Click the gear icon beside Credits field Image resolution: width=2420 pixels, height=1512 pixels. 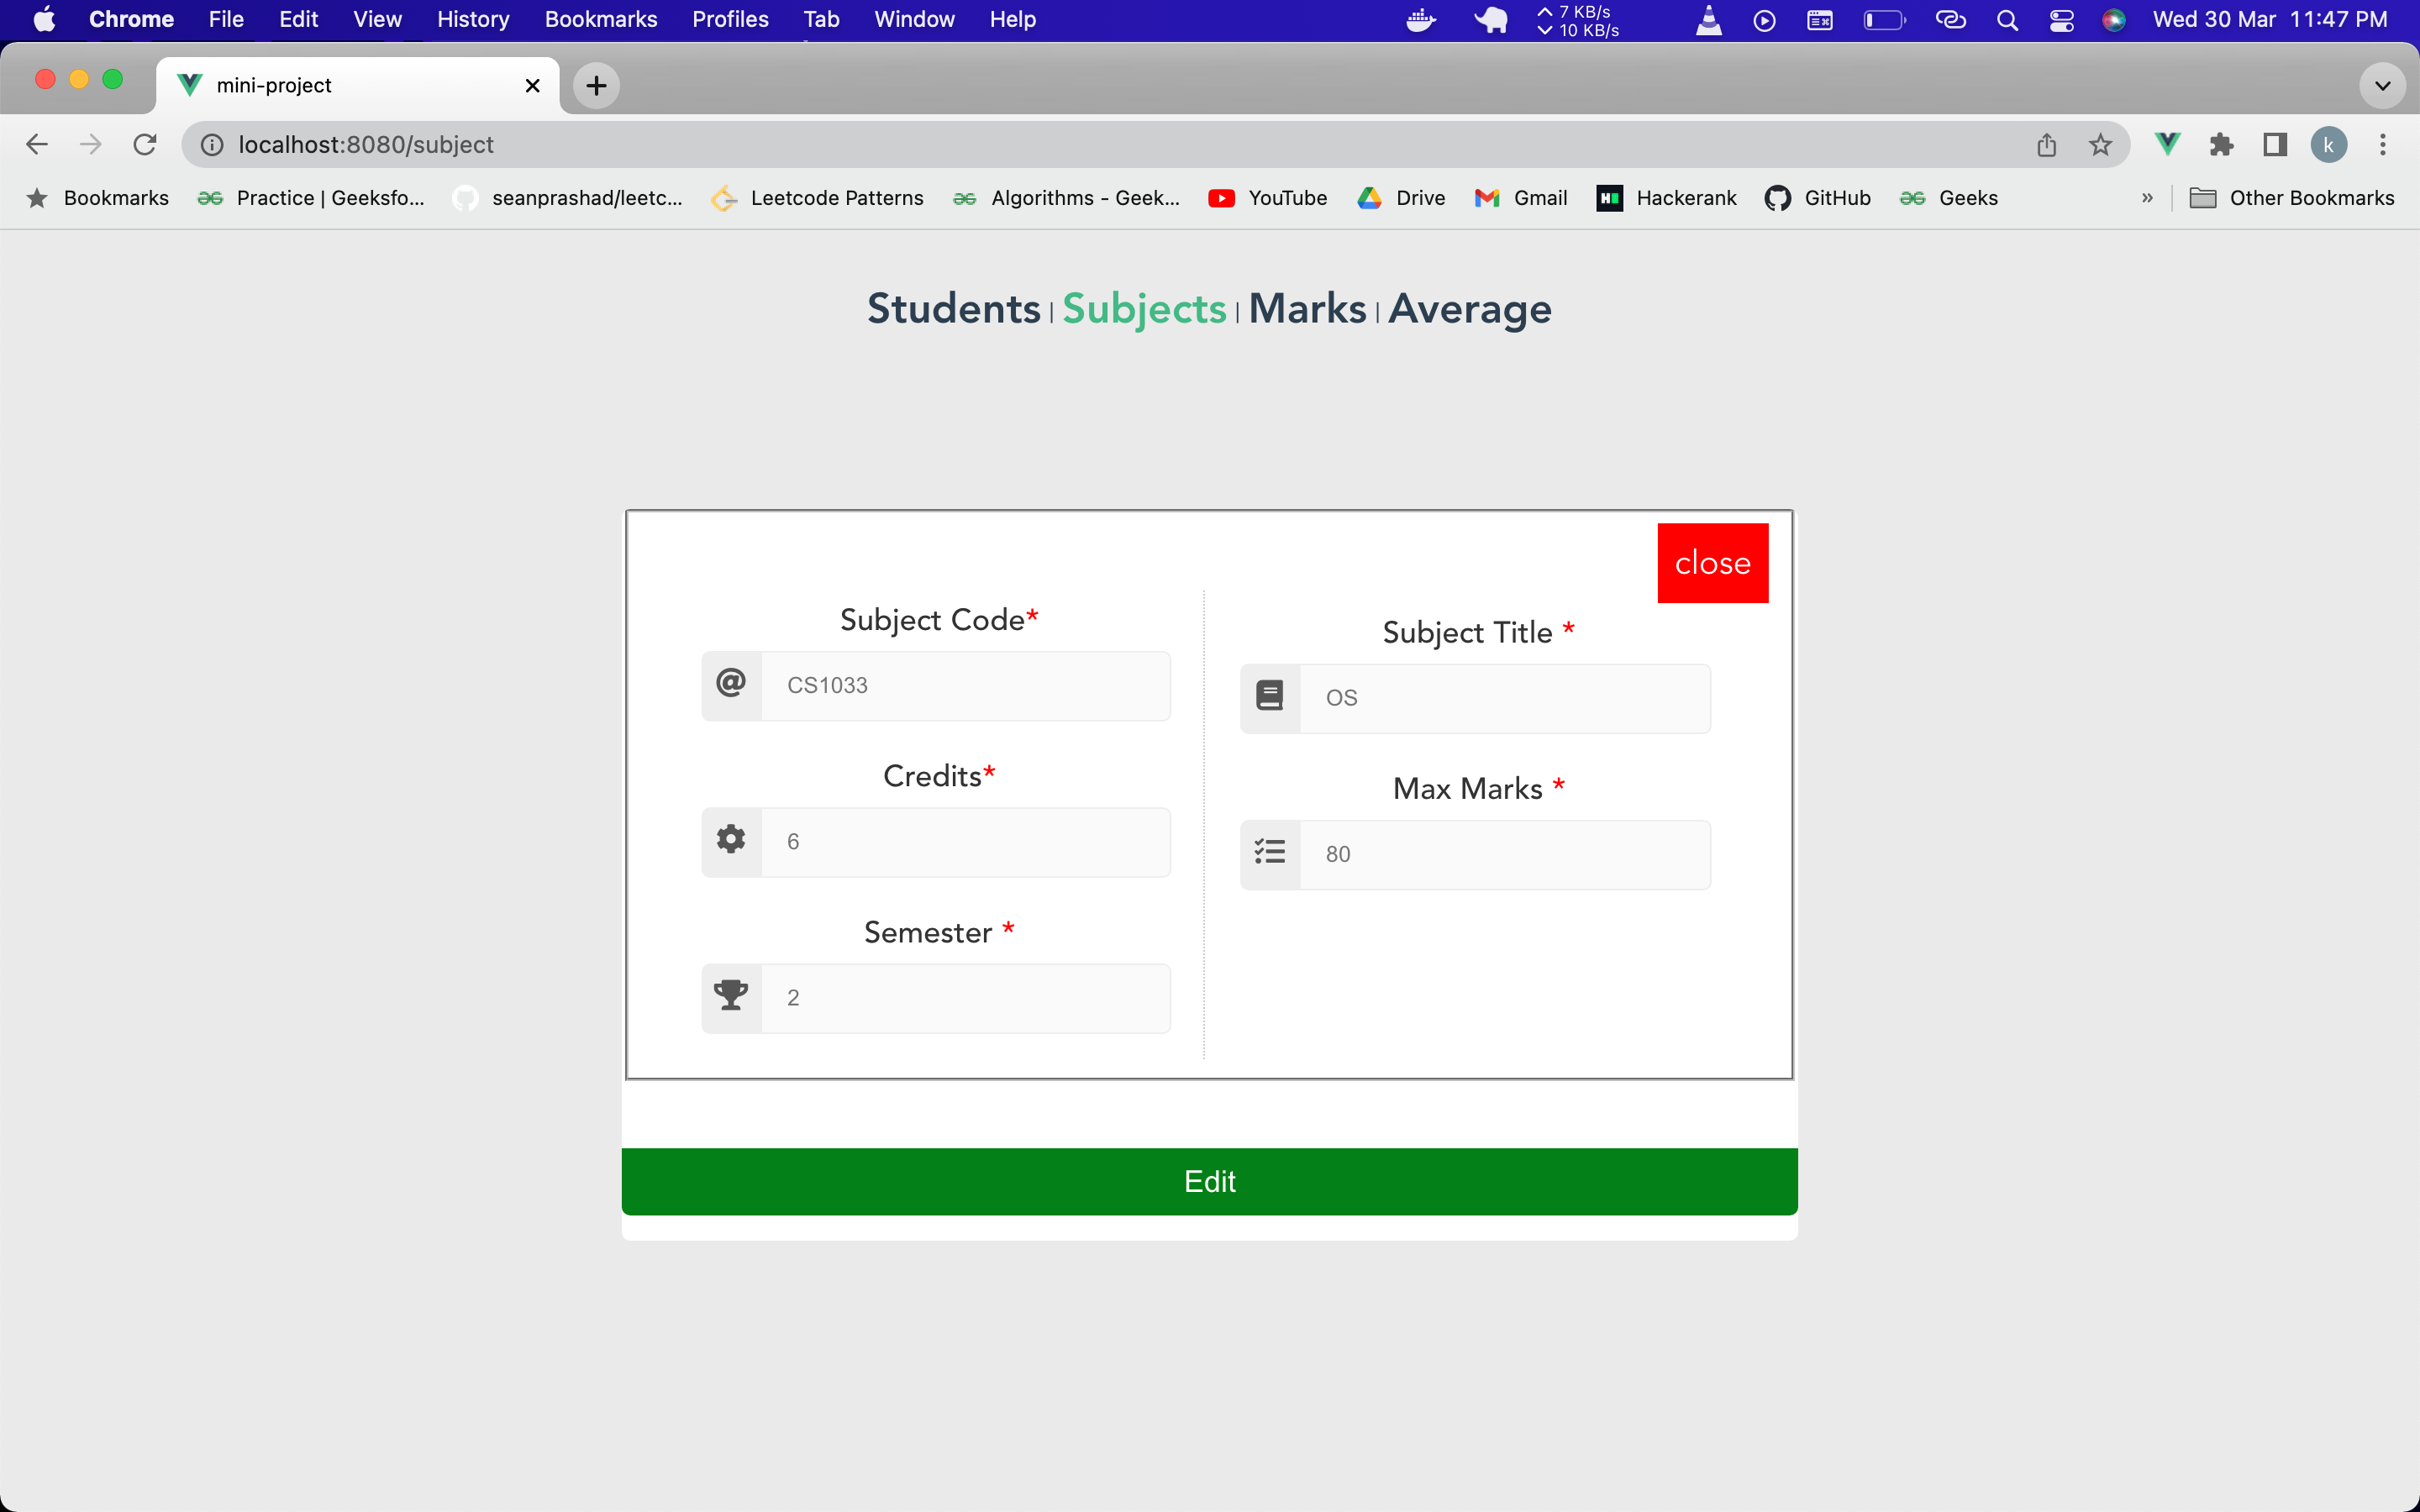(731, 840)
